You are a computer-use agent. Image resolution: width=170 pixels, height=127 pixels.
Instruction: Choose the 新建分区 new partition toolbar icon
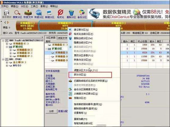point(50,14)
